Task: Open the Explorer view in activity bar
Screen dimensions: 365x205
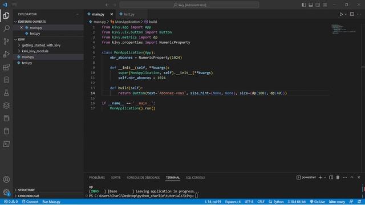Action: (6, 15)
